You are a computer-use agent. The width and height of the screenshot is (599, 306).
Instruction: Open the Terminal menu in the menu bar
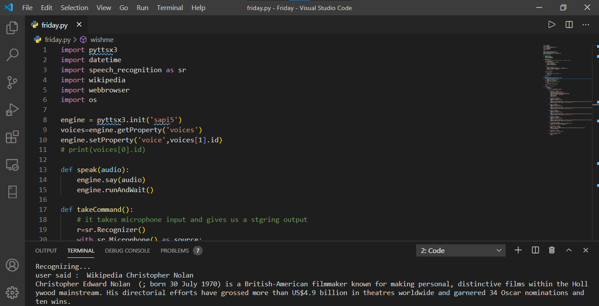pos(170,8)
